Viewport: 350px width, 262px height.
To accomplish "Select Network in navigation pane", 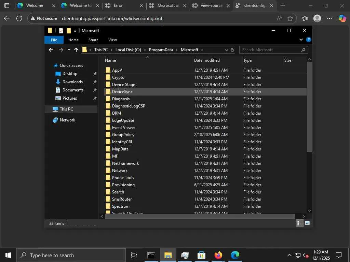I will pos(67,120).
